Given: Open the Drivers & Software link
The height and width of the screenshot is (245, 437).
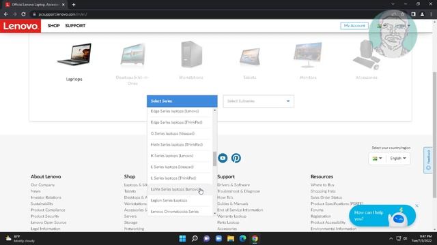Looking at the screenshot, I should click(234, 184).
